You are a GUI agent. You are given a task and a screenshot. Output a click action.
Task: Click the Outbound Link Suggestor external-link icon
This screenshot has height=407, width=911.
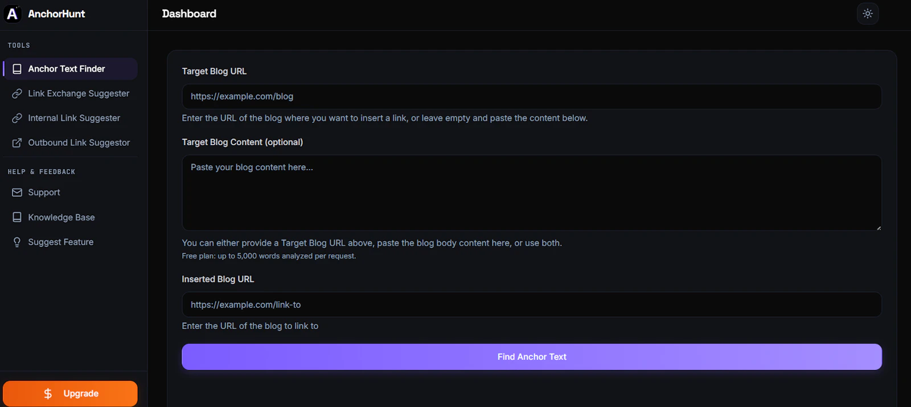(17, 143)
